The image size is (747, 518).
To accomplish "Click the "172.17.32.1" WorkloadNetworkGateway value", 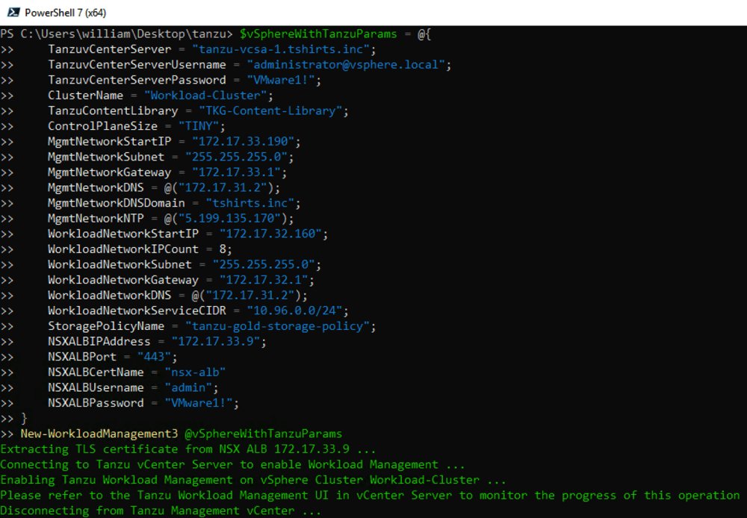I will [x=264, y=280].
